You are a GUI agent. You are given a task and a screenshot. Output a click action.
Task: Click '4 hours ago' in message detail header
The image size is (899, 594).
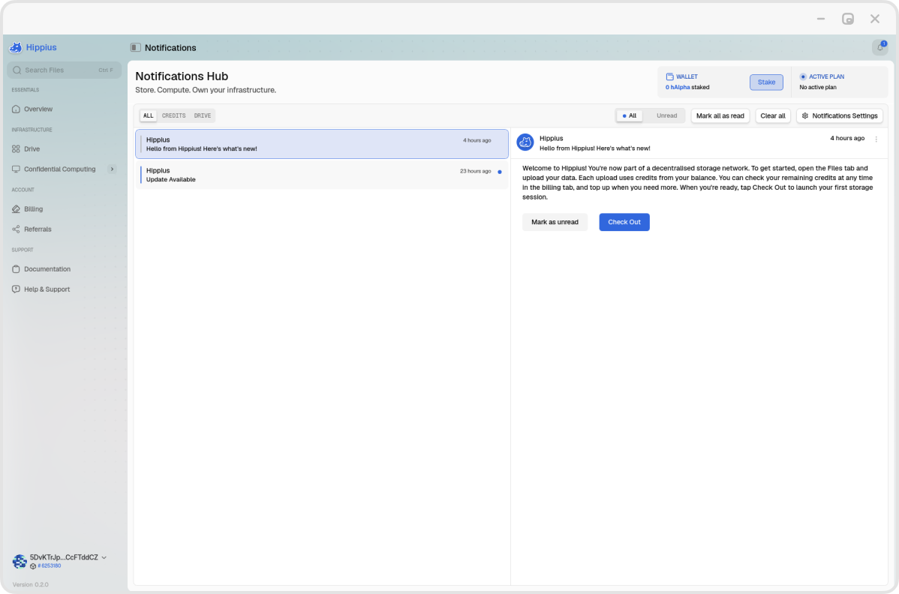click(846, 139)
